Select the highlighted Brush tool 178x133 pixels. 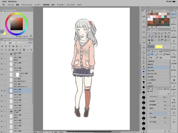click(152, 37)
